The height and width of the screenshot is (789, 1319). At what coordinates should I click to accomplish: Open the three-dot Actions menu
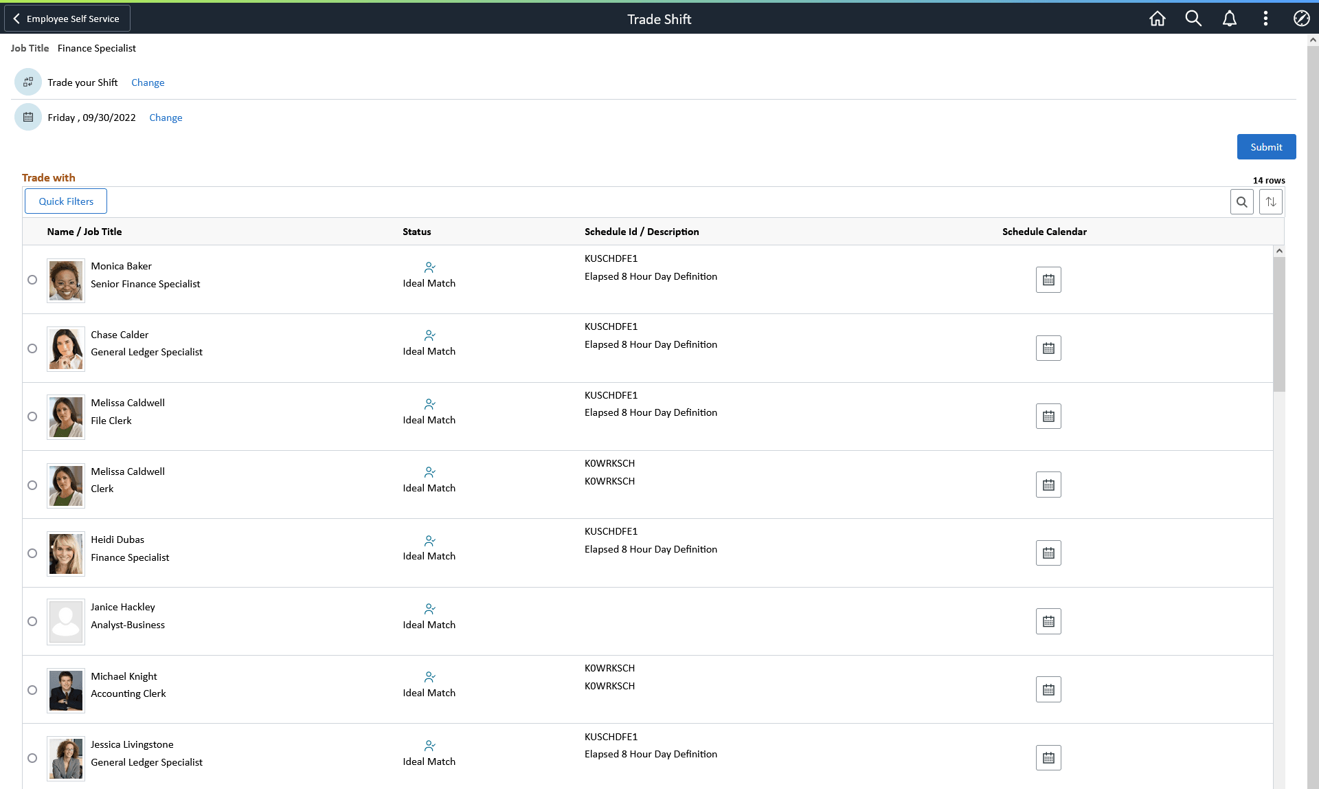click(x=1265, y=19)
